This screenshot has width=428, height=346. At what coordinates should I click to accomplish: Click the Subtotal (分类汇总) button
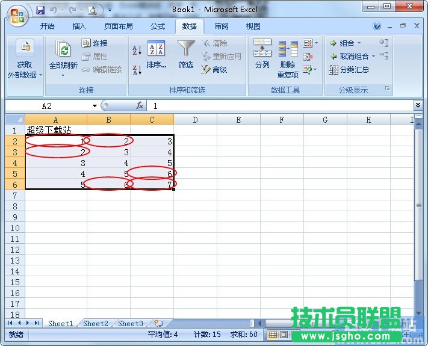point(349,70)
